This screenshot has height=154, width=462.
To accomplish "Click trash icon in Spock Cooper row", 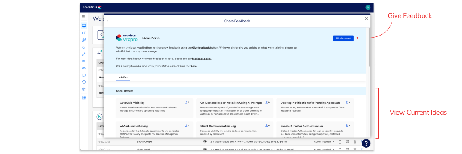I will pyautogui.click(x=355, y=142).
